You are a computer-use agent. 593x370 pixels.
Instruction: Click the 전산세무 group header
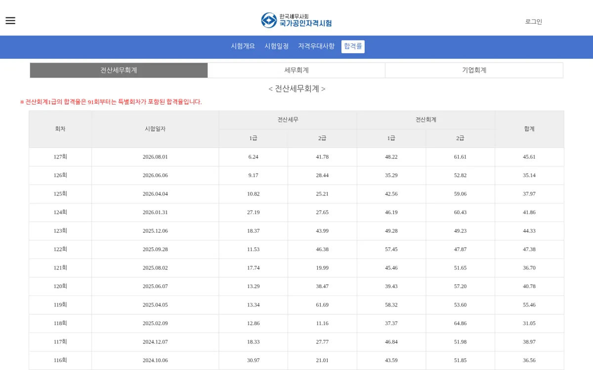click(288, 120)
